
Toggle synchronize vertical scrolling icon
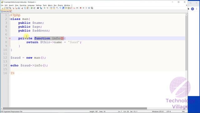coord(51,8)
